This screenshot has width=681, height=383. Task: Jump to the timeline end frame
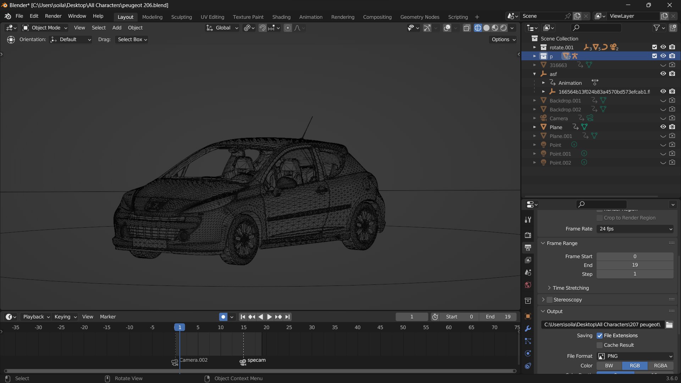(x=287, y=317)
